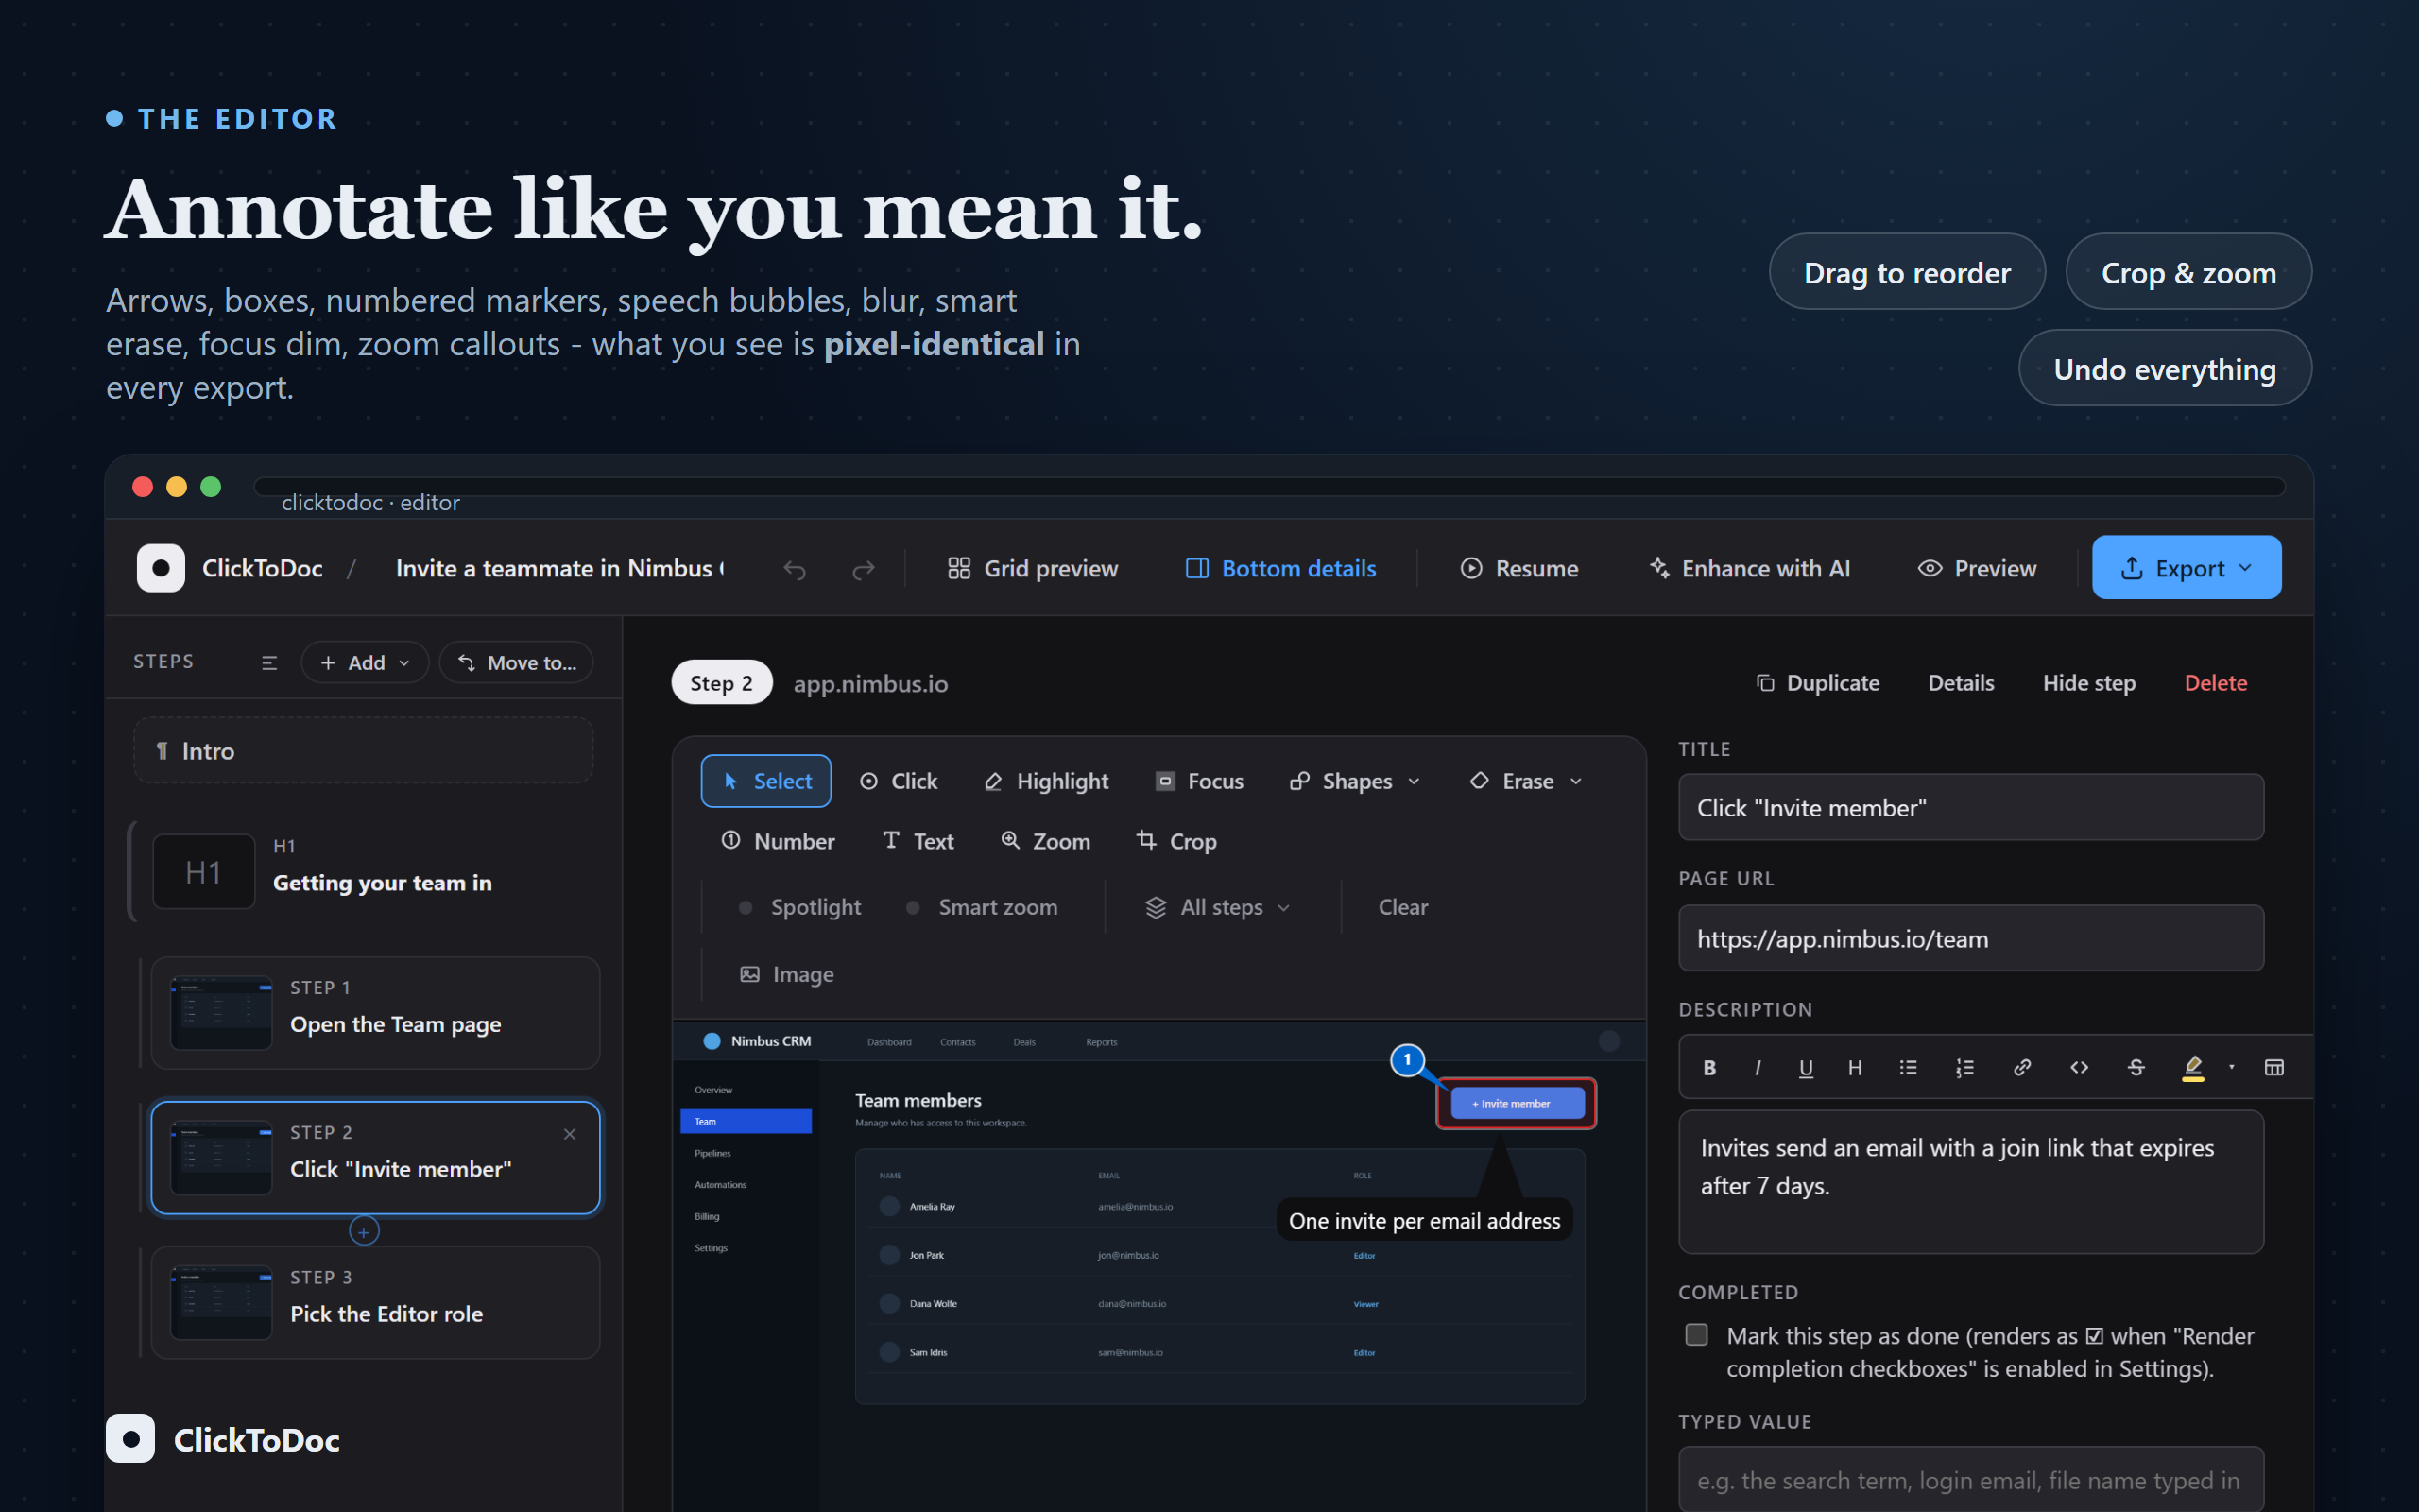This screenshot has width=2419, height=1512.
Task: Open Step 1 Open the Team page
Action: [x=375, y=1013]
